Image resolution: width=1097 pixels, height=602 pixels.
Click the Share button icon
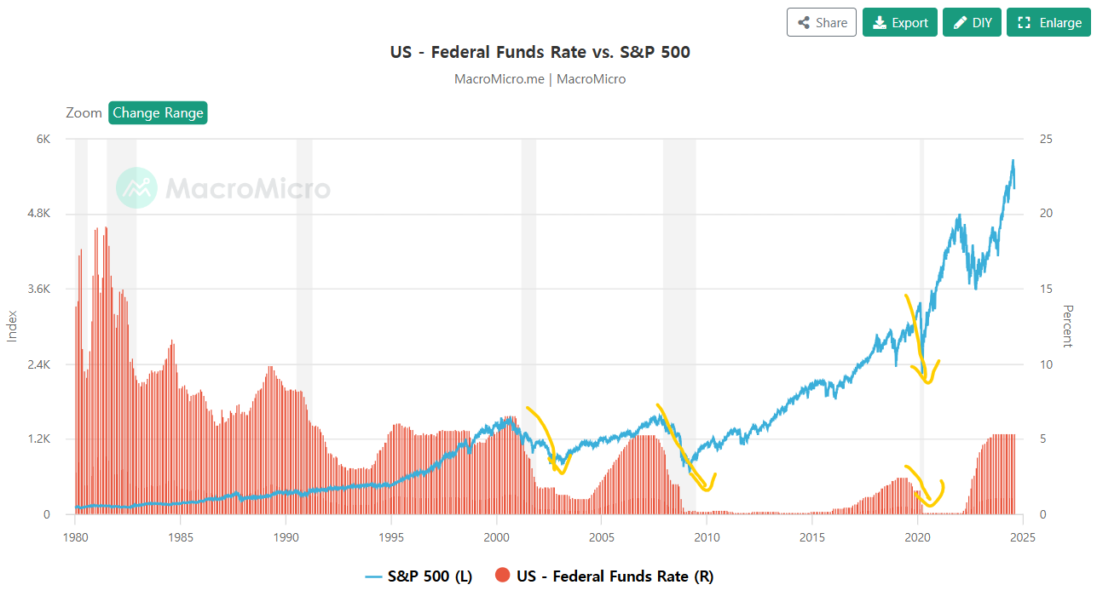click(803, 23)
